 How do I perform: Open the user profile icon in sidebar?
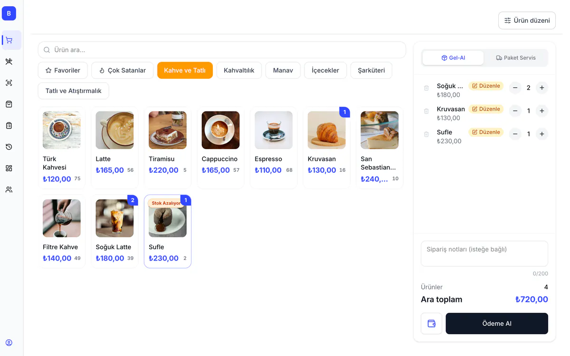(x=9, y=343)
